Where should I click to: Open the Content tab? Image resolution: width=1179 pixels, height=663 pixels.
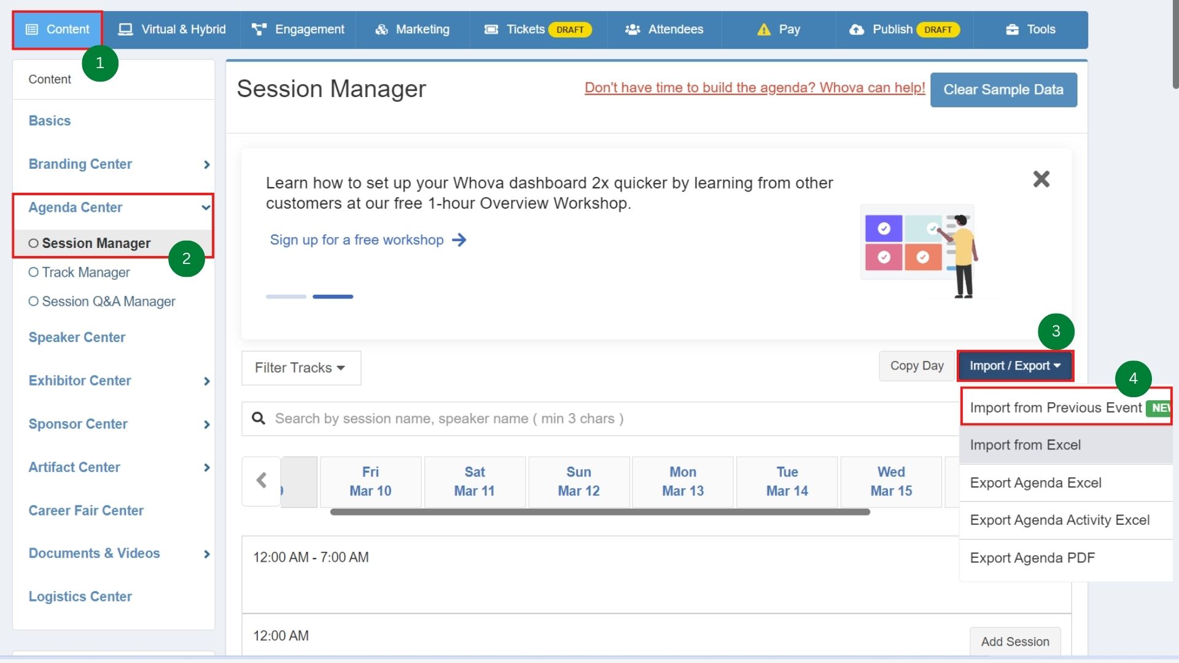click(x=57, y=29)
